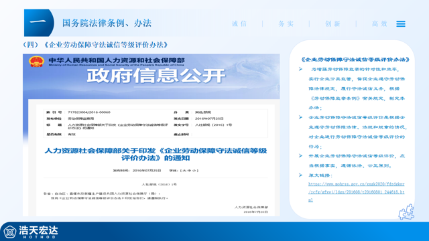This screenshot has height=241, width=429.
Task: Select the 务实 header item
Action: pos(286,24)
